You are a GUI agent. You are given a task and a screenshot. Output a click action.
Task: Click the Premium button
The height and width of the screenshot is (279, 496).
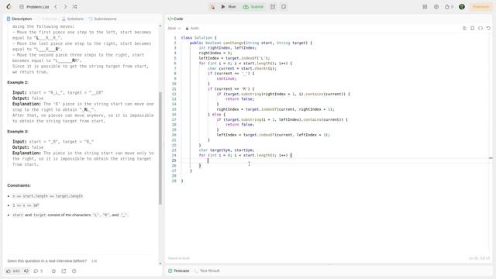click(x=481, y=7)
